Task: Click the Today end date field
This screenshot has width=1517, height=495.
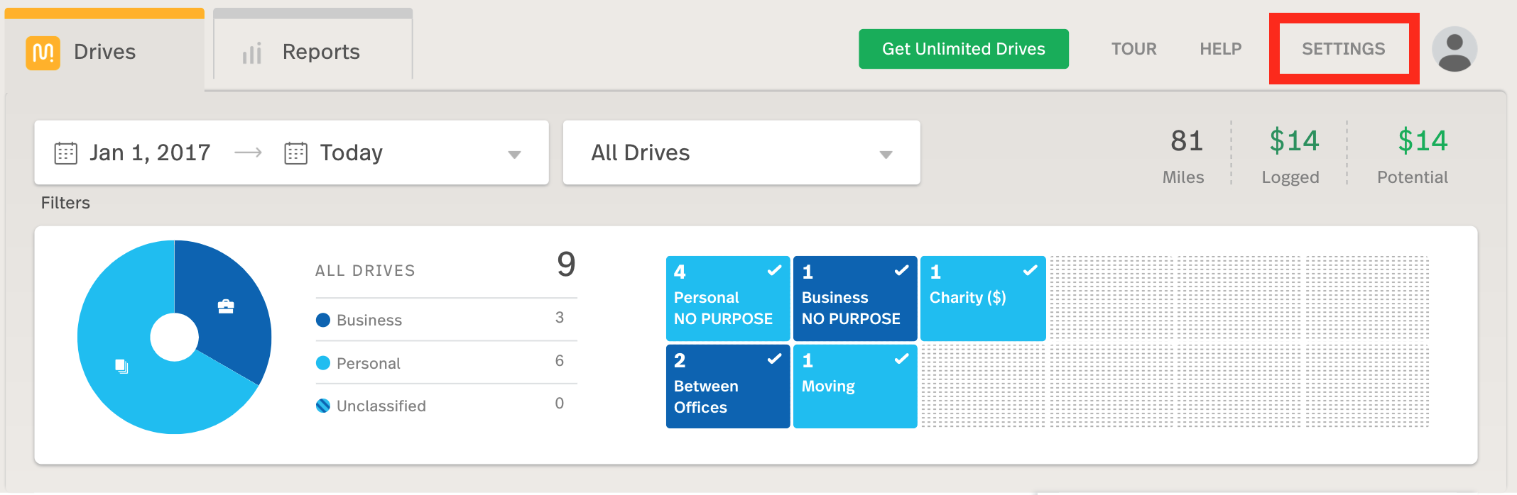Action: pos(351,152)
